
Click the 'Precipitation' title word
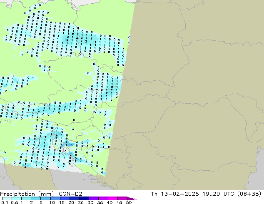point(17,194)
